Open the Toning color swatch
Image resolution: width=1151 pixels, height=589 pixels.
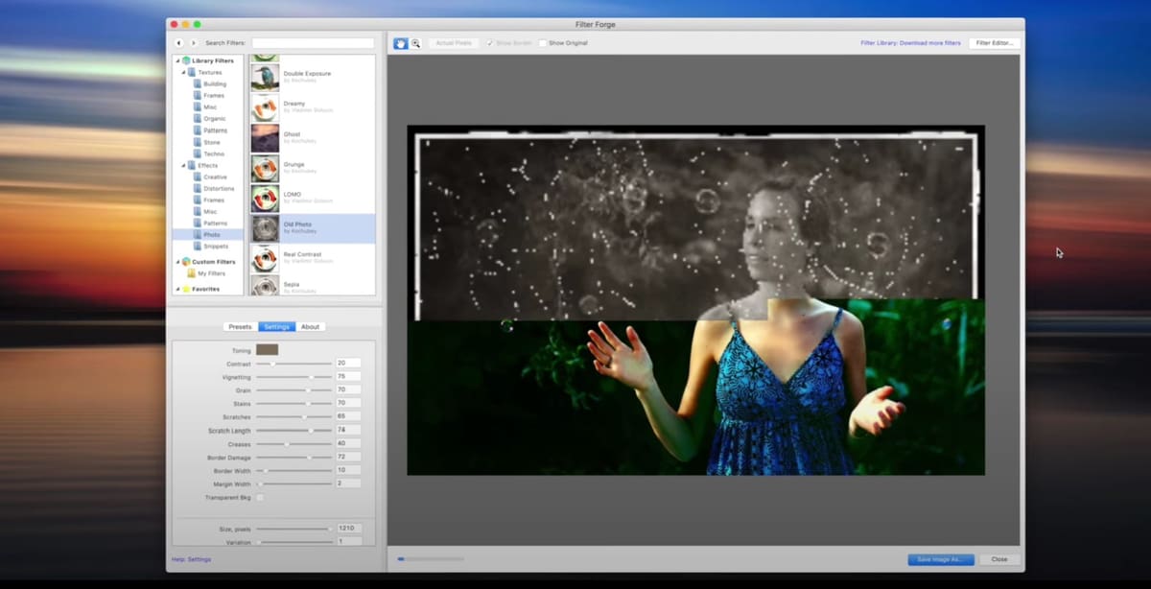click(268, 350)
